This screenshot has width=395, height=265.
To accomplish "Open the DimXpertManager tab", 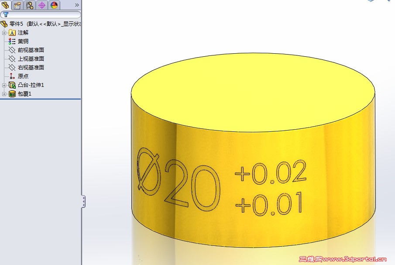I will coord(42,5).
